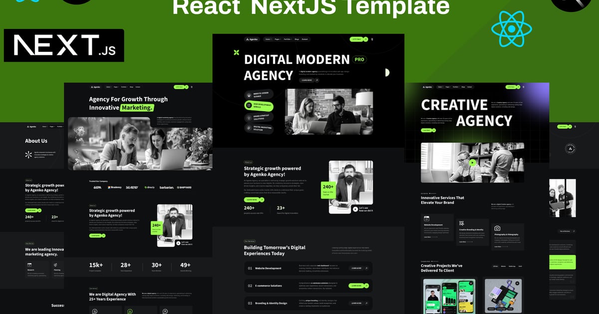Image resolution: width=599 pixels, height=314 pixels.
Task: Click the asterisk icon under About Us
Action: coord(28,155)
